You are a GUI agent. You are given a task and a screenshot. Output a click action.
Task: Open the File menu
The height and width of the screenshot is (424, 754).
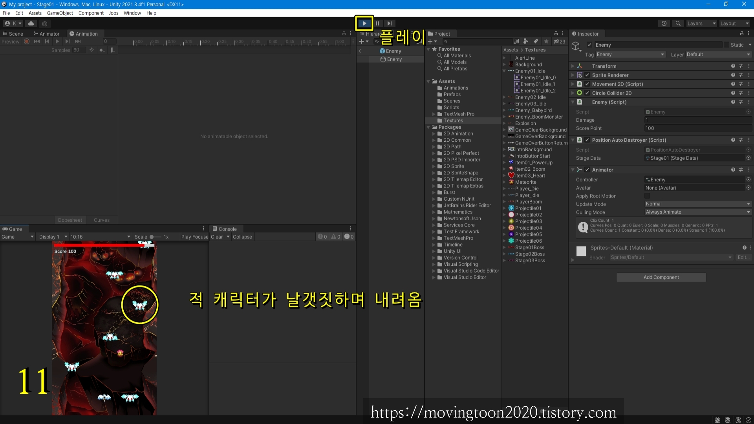click(x=6, y=13)
